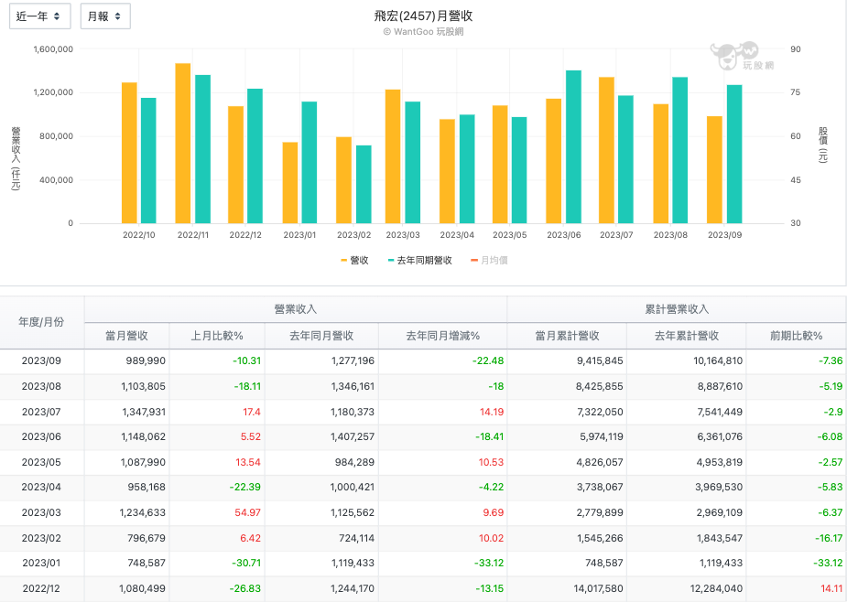Click the 前期比較% column header

tap(796, 336)
